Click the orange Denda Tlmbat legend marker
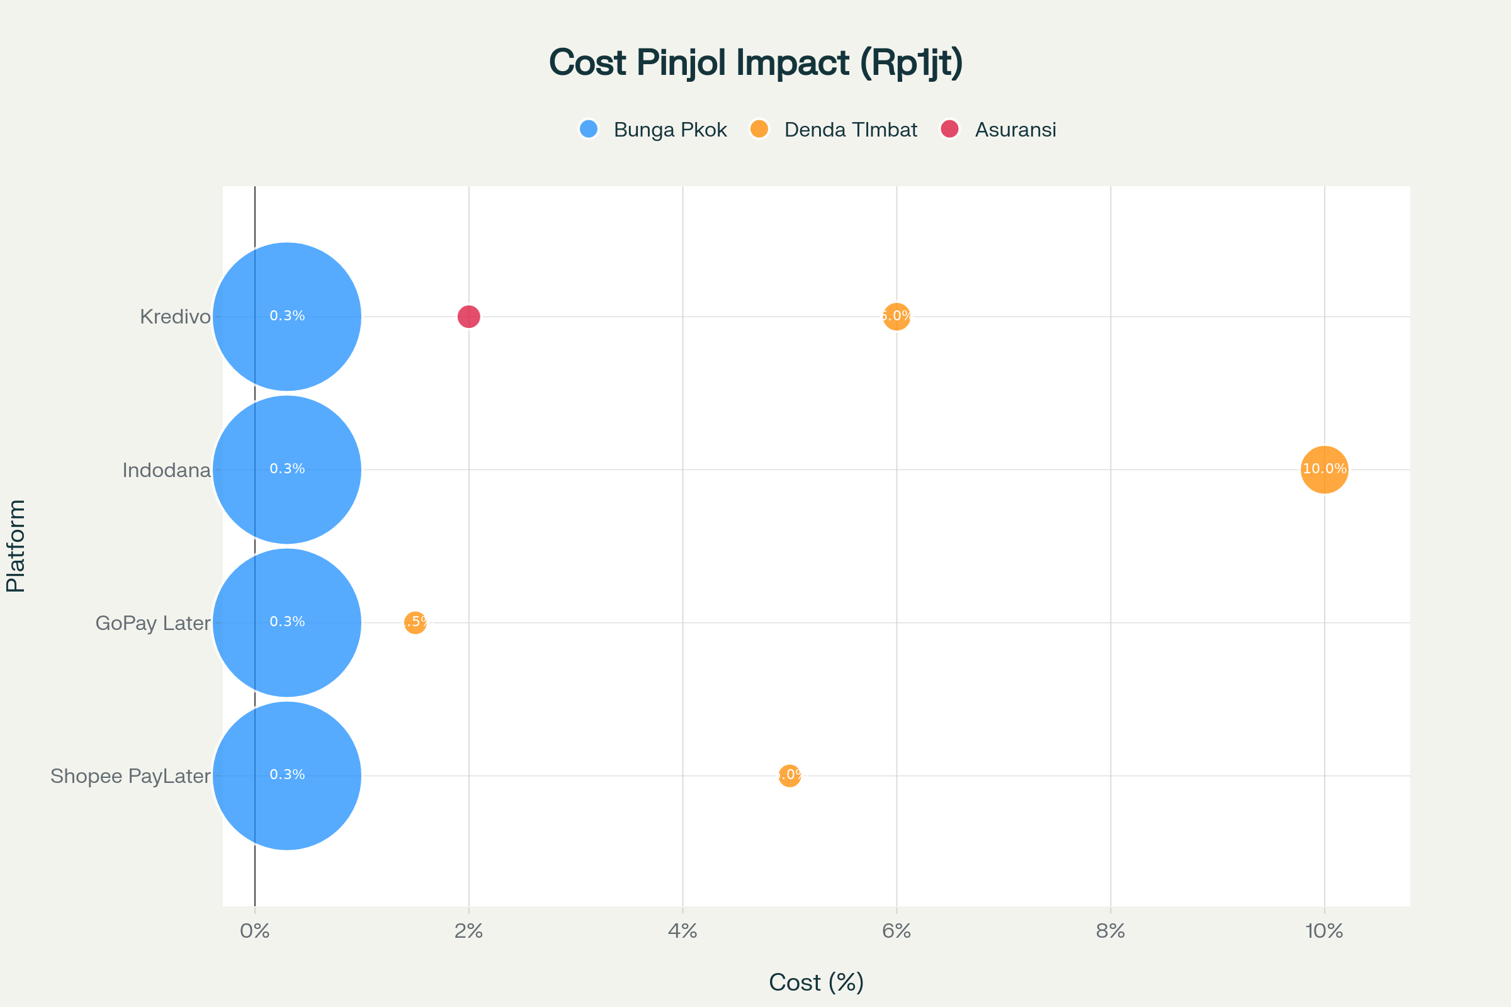1511x1007 pixels. (x=759, y=129)
